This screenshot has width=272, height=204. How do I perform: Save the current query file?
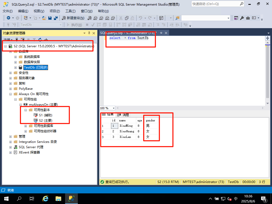tap(50, 18)
